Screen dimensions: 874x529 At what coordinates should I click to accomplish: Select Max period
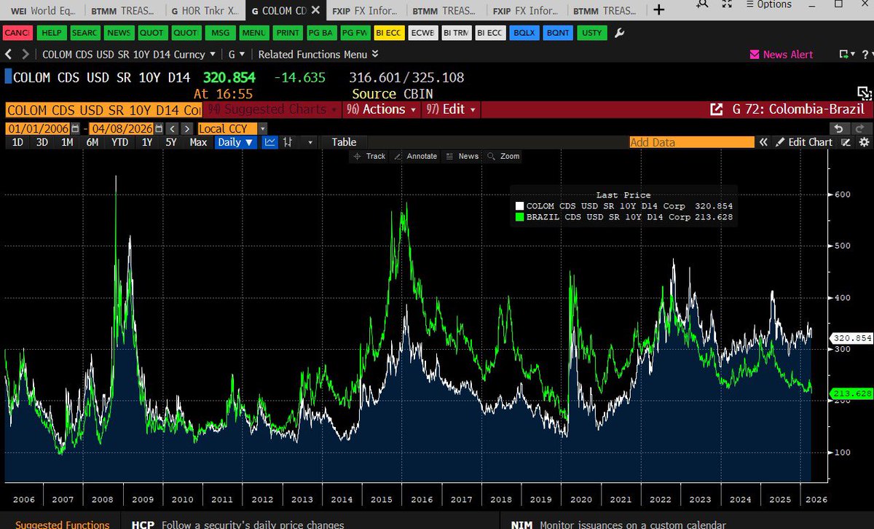click(x=198, y=142)
